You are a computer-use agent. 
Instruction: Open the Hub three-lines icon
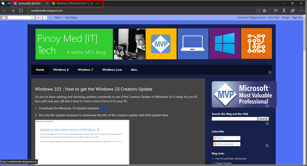[276, 11]
